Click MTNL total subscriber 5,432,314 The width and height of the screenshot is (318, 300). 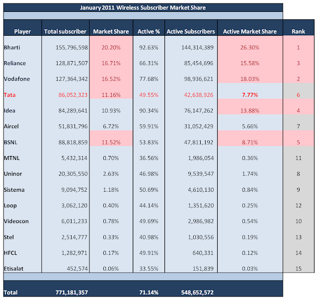75,158
